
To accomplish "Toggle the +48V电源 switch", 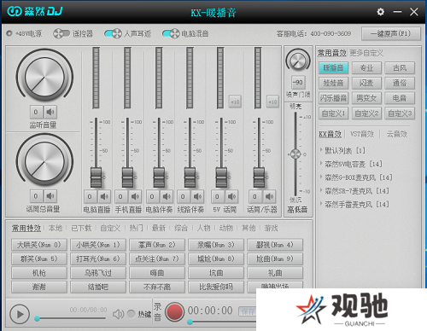I will pos(9,33).
